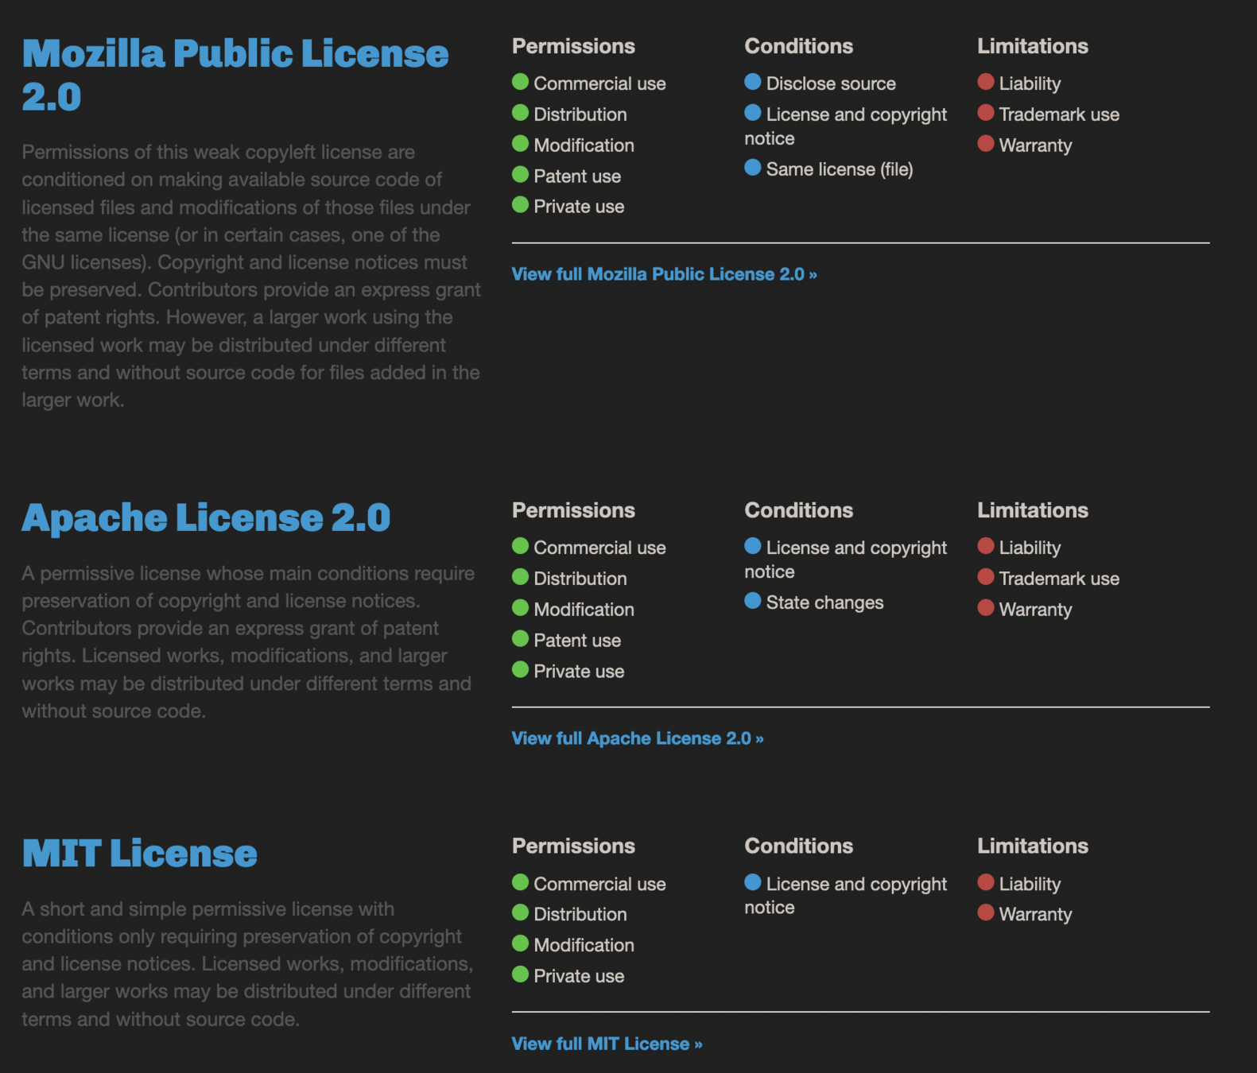Click Apache description paragraph about permissive license
The width and height of the screenshot is (1257, 1073).
(248, 642)
